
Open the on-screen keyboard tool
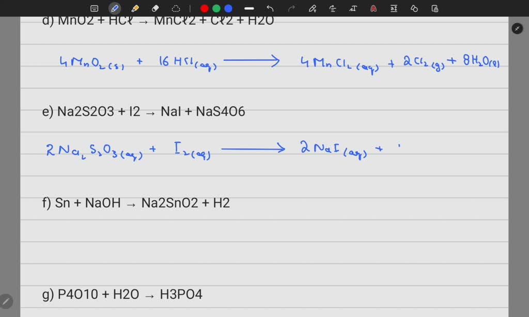pos(94,8)
